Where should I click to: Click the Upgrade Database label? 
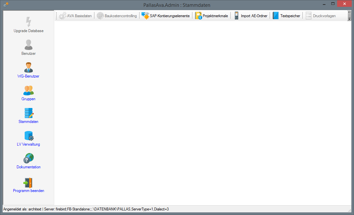coord(29,31)
